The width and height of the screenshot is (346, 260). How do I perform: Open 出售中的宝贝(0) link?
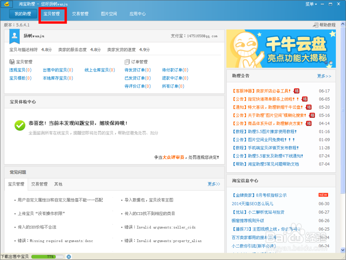[x=58, y=70]
